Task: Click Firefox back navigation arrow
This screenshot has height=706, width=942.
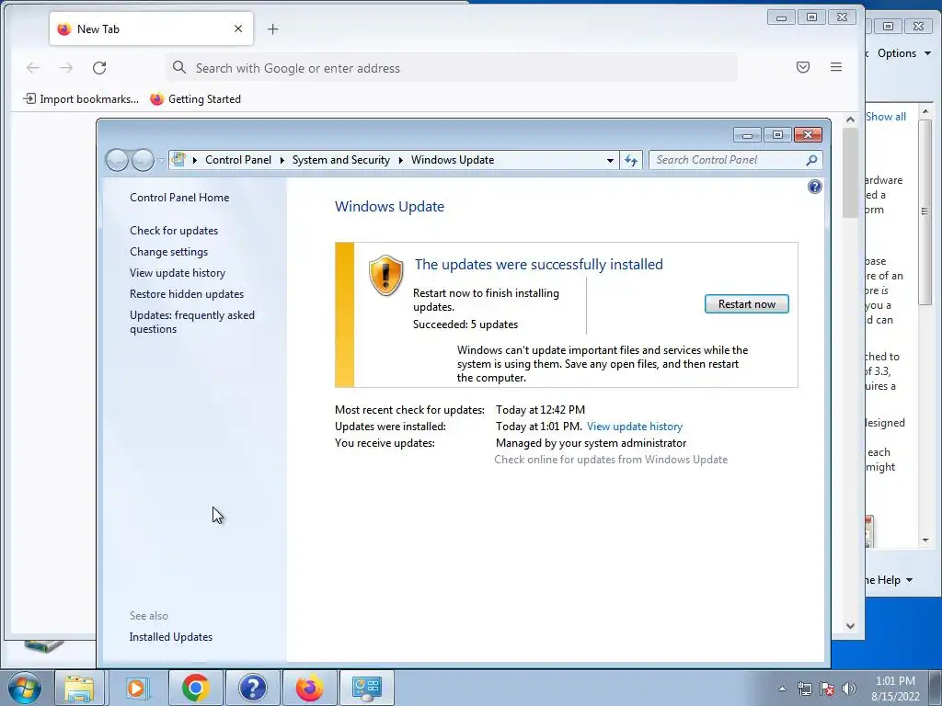Action: pos(33,68)
